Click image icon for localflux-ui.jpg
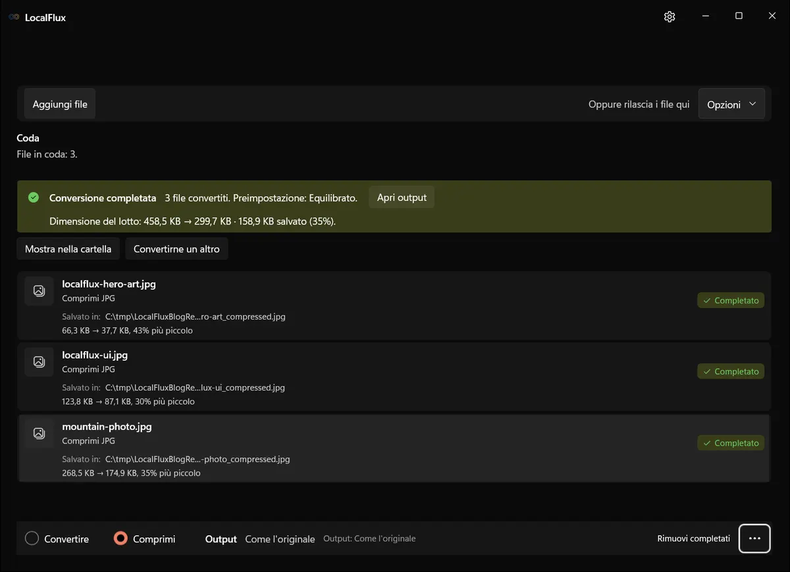Viewport: 790px width, 572px height. point(39,361)
